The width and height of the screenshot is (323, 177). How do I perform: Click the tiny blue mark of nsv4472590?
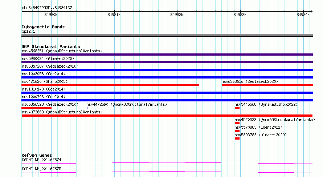click(x=87, y=108)
